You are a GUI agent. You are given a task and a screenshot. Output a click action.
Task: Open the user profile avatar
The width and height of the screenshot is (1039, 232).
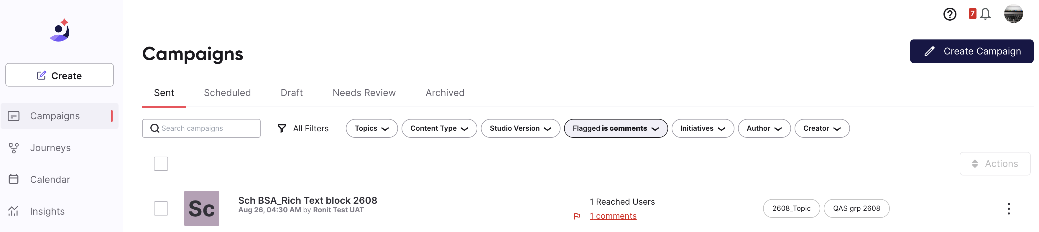point(1013,14)
